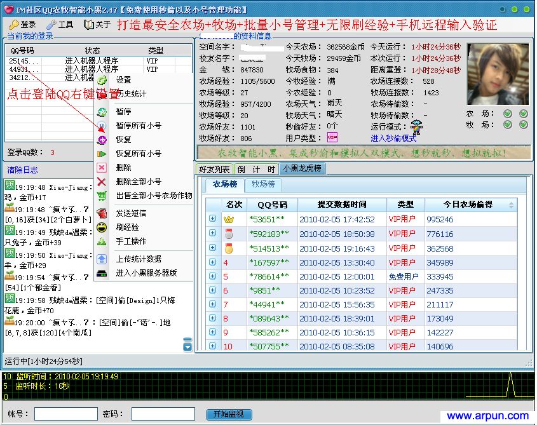Click the 进入秒偷模式 link
537x425 pixels.
[x=393, y=138]
